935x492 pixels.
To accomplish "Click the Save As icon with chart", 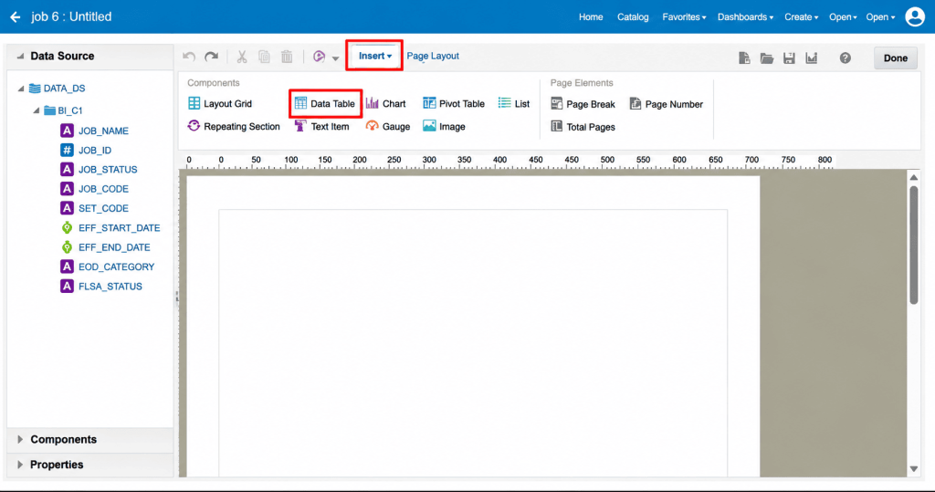I will tap(811, 58).
